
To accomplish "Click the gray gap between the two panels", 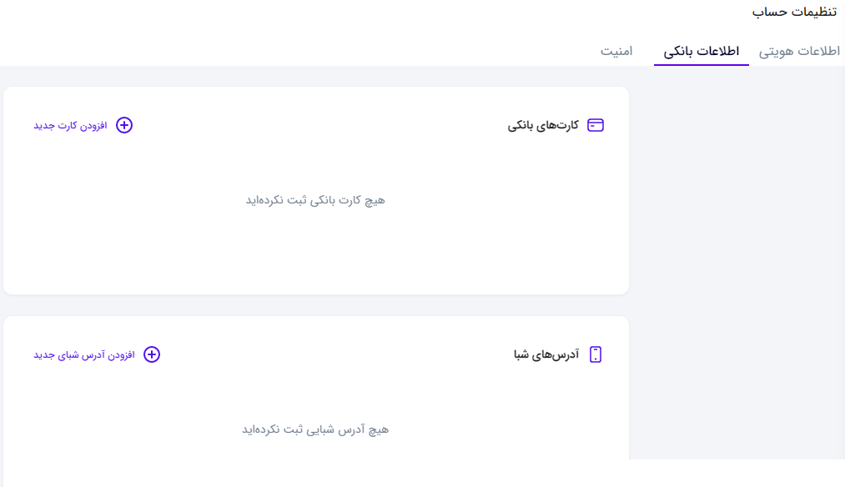I will pos(316,305).
